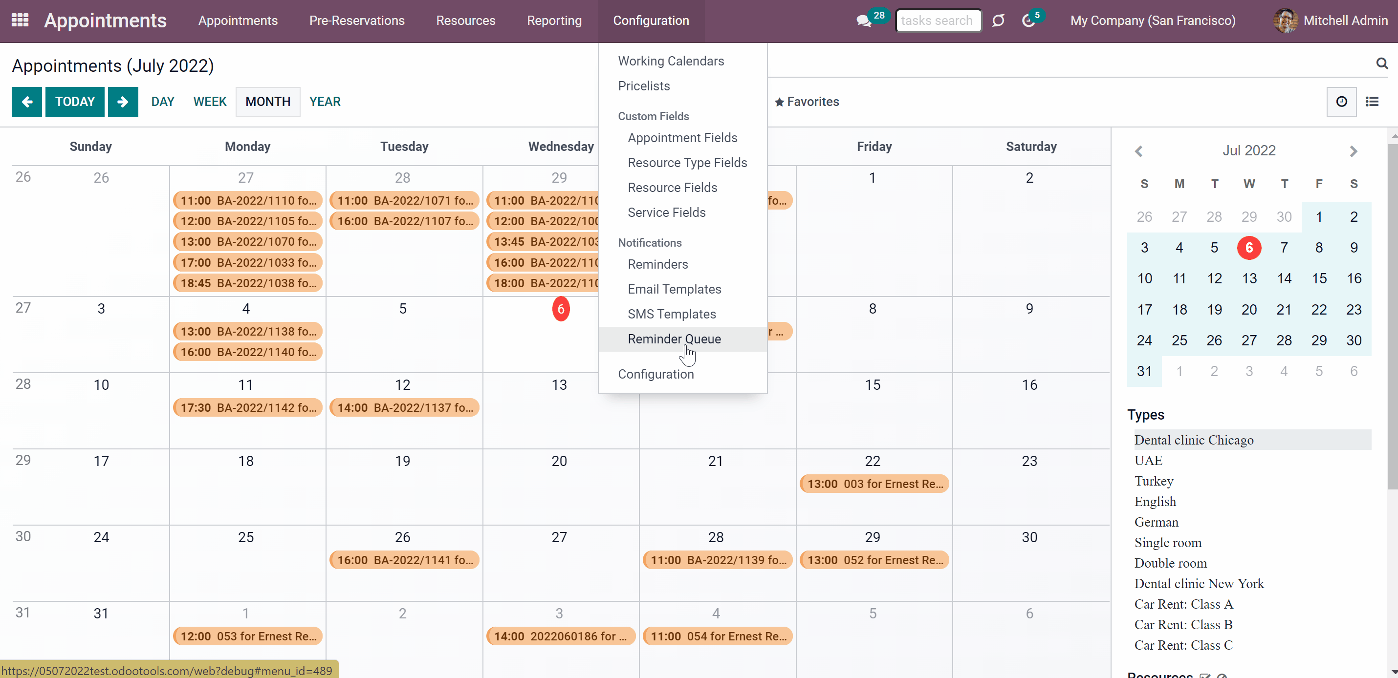Click the search magnifier icon
Screen dimensions: 1398x678
coord(1382,64)
